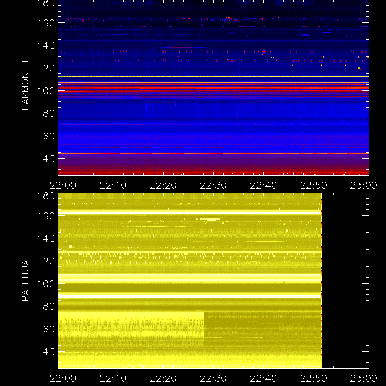Select the 80 tick label on Learmonth axis

pyautogui.click(x=49, y=113)
